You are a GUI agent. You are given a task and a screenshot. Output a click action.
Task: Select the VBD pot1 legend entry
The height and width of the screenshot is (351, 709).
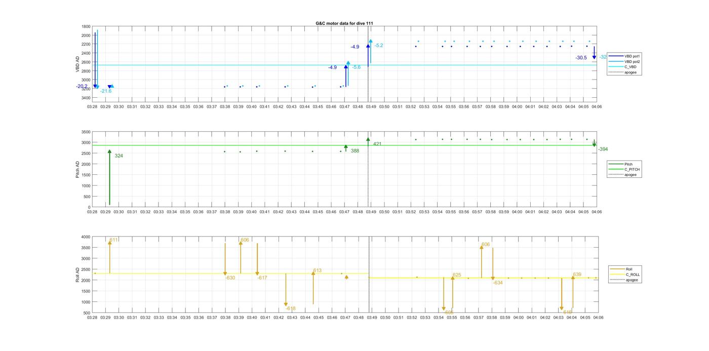624,56
